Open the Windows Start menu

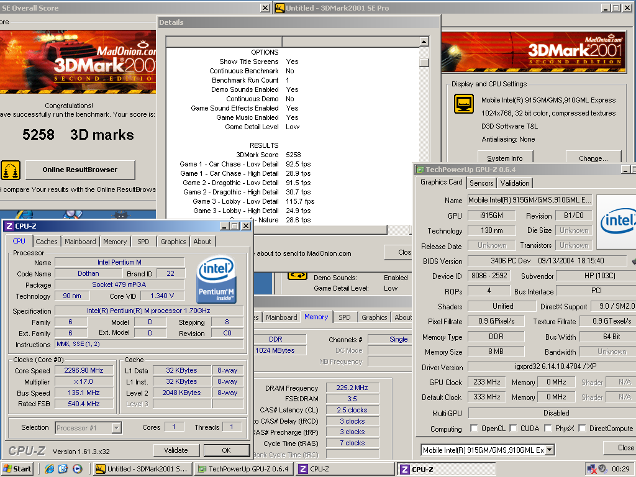[17, 469]
